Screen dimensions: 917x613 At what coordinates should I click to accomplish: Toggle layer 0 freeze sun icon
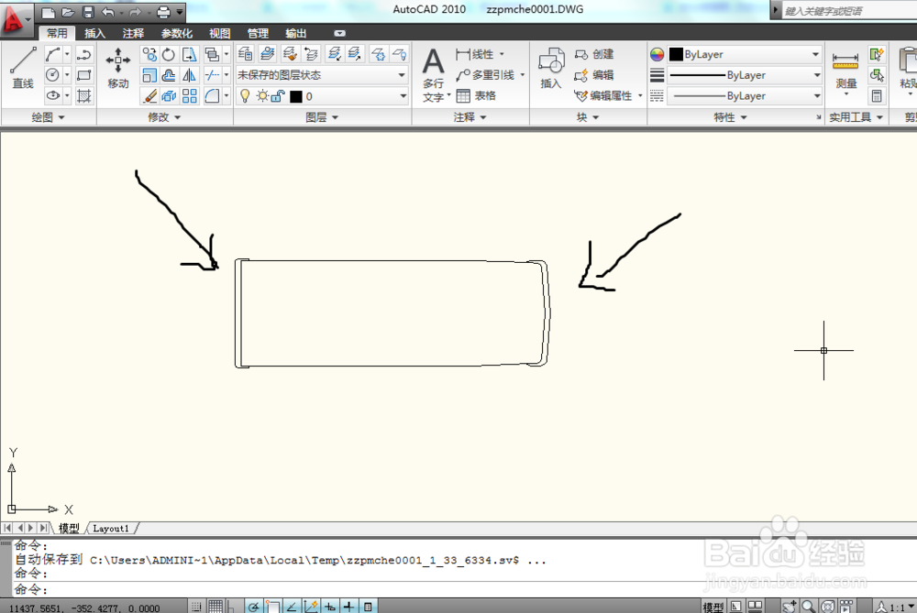pyautogui.click(x=262, y=96)
